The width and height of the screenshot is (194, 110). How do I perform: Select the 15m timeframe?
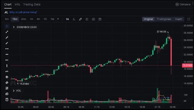point(15,19)
